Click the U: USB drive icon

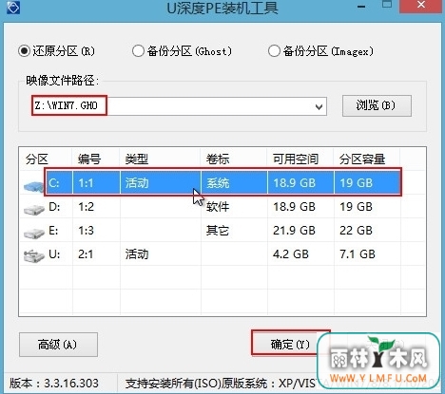(x=34, y=256)
